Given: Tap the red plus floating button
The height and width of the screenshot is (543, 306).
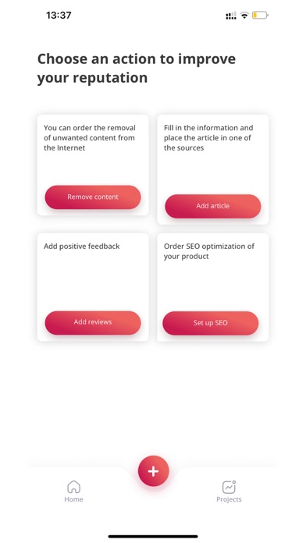Looking at the screenshot, I should pyautogui.click(x=153, y=471).
